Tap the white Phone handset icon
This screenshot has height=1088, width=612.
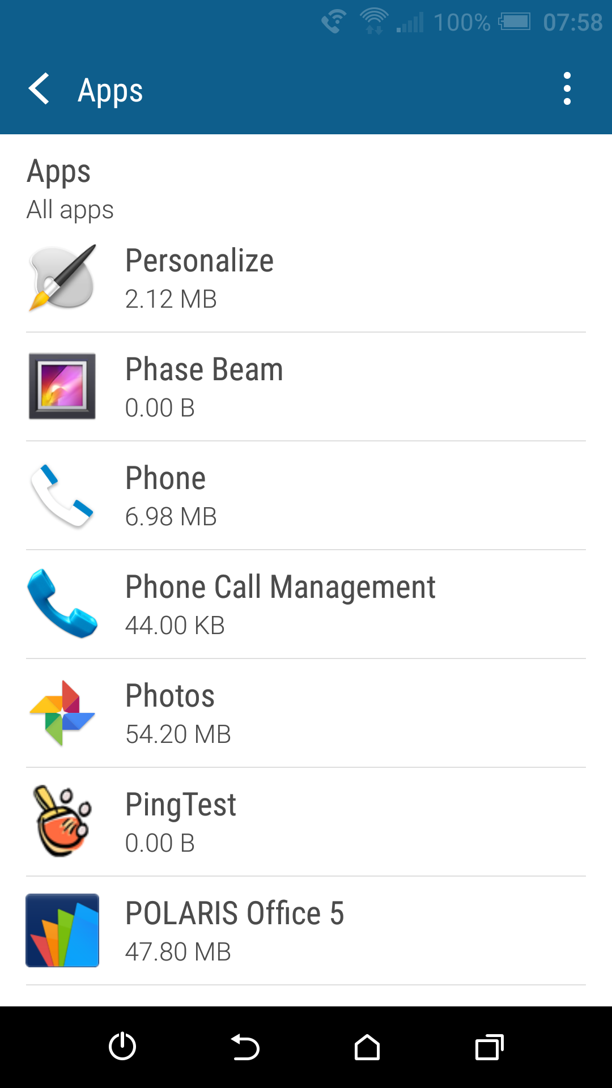62,495
